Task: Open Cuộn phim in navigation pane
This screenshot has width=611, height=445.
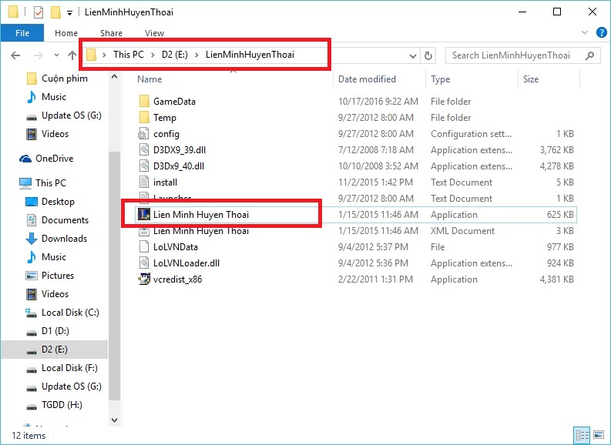Action: [x=64, y=79]
